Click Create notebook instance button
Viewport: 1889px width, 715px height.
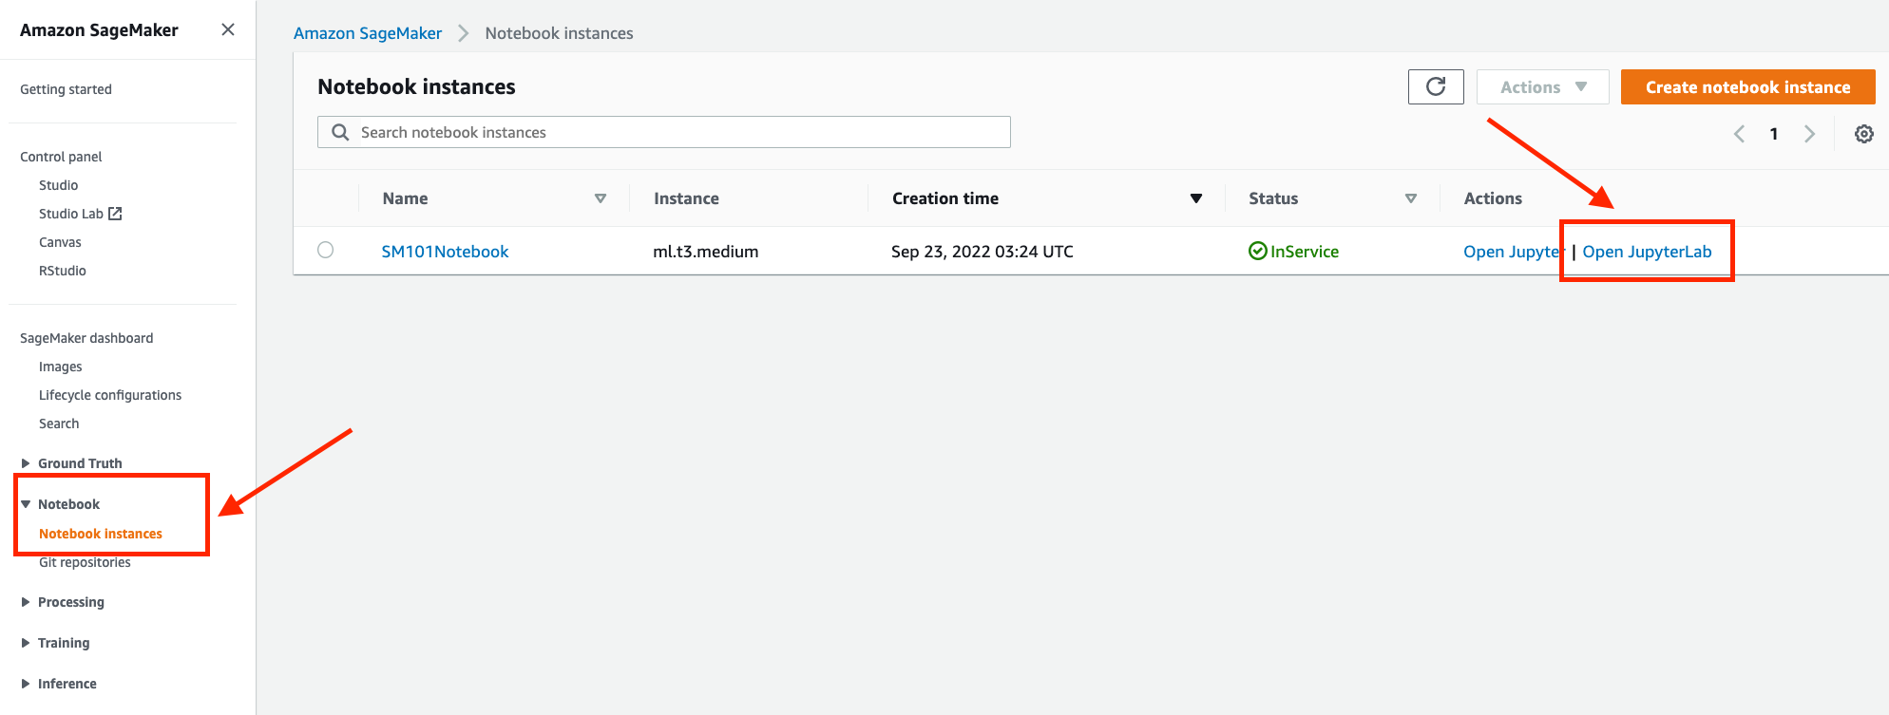click(1747, 86)
